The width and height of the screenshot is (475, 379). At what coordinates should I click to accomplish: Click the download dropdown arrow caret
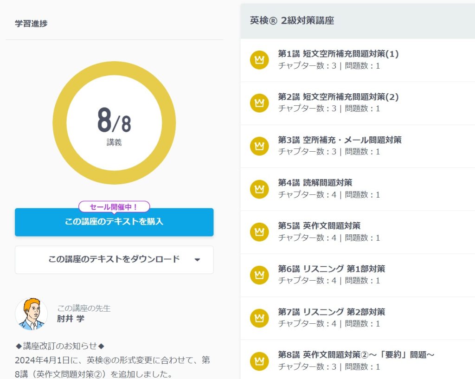(x=197, y=260)
